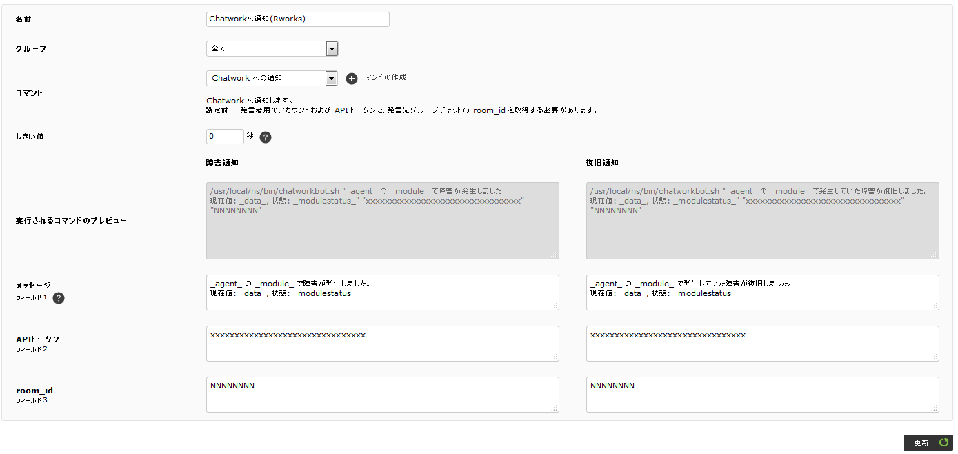Click the 復旧通知 room_id textarea
Viewport: 958px width, 454px height.
click(763, 395)
